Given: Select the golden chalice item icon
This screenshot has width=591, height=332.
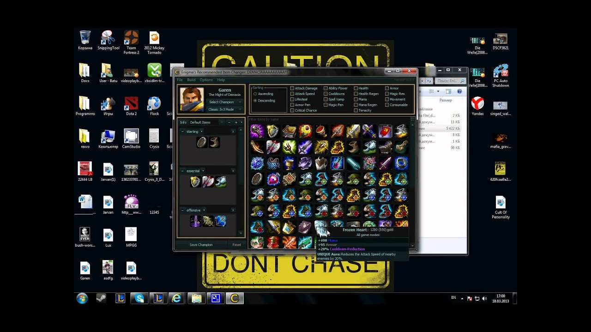Looking at the screenshot, I should (289, 163).
